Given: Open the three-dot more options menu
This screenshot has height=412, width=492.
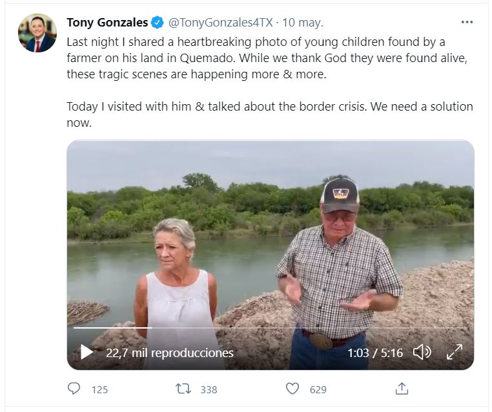Looking at the screenshot, I should (467, 22).
